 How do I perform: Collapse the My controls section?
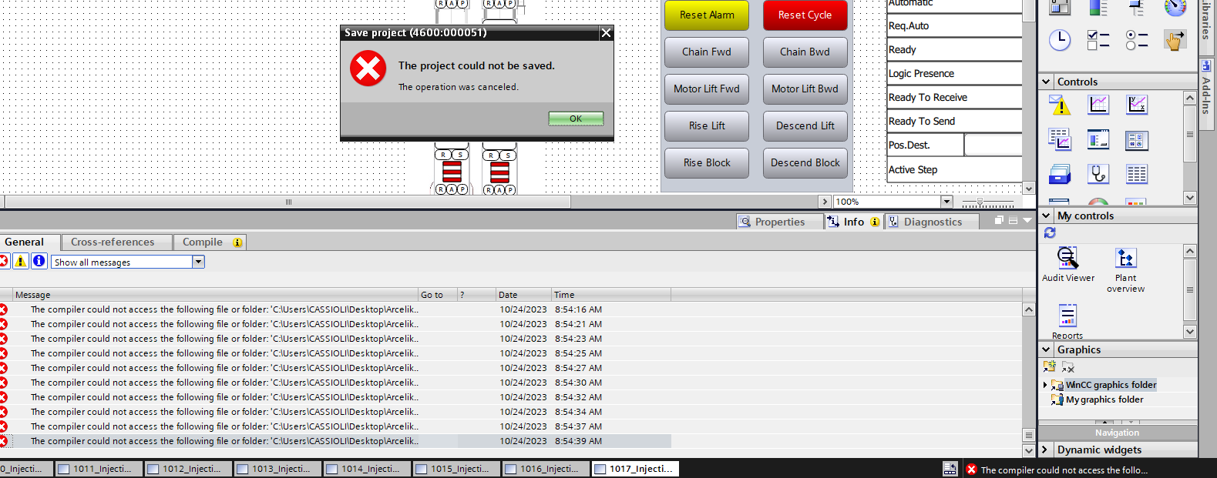1046,216
